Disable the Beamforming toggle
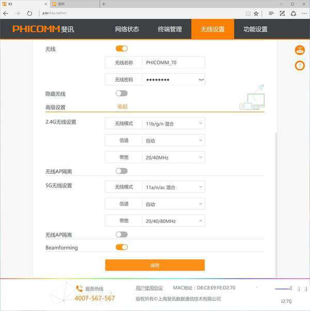 coord(121,247)
